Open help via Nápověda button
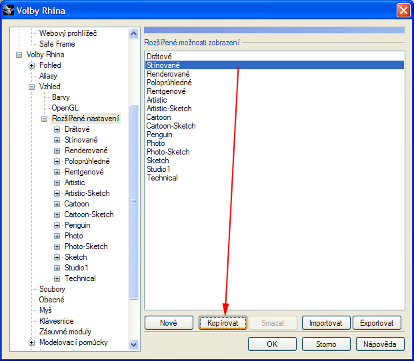This screenshot has width=414, height=361. coord(380,344)
